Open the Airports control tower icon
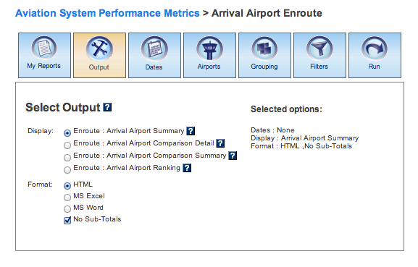Viewport: 418px width, 267px height. click(209, 48)
